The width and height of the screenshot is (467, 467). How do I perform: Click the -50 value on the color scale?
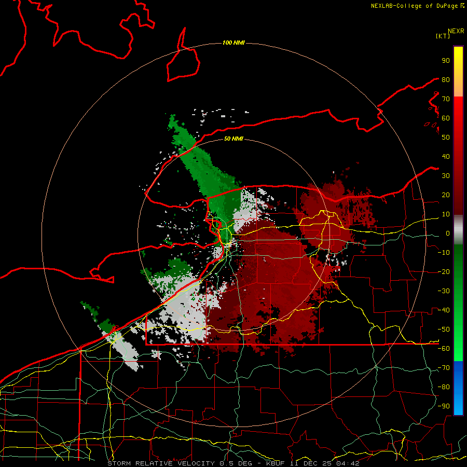[x=444, y=329]
